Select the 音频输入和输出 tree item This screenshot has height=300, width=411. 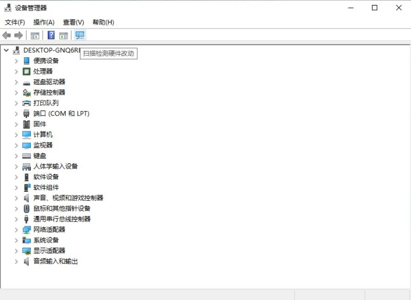pos(56,261)
